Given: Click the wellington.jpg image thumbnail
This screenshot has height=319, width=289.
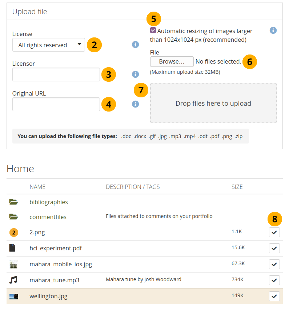Looking at the screenshot, I should [13, 296].
